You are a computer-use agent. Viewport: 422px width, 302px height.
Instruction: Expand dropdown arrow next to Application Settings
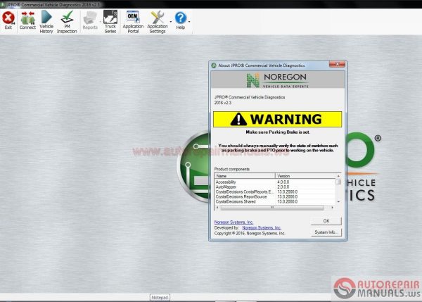(x=171, y=22)
